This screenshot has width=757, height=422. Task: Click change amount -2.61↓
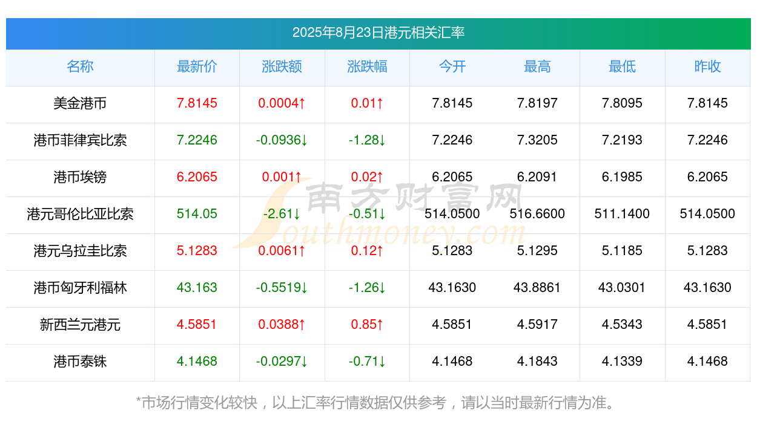pos(282,214)
